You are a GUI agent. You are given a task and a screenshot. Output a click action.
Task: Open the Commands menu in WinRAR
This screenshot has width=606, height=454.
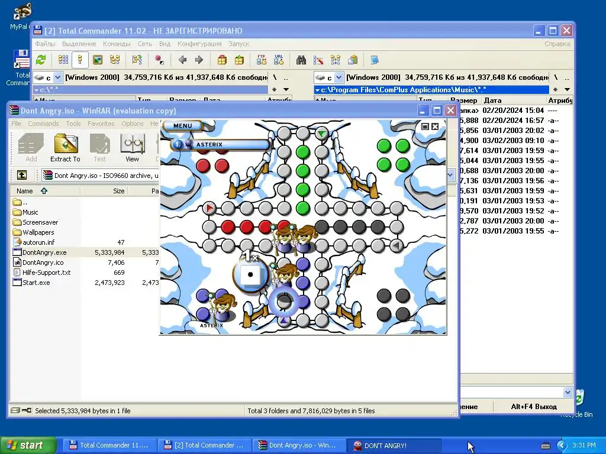(x=43, y=124)
